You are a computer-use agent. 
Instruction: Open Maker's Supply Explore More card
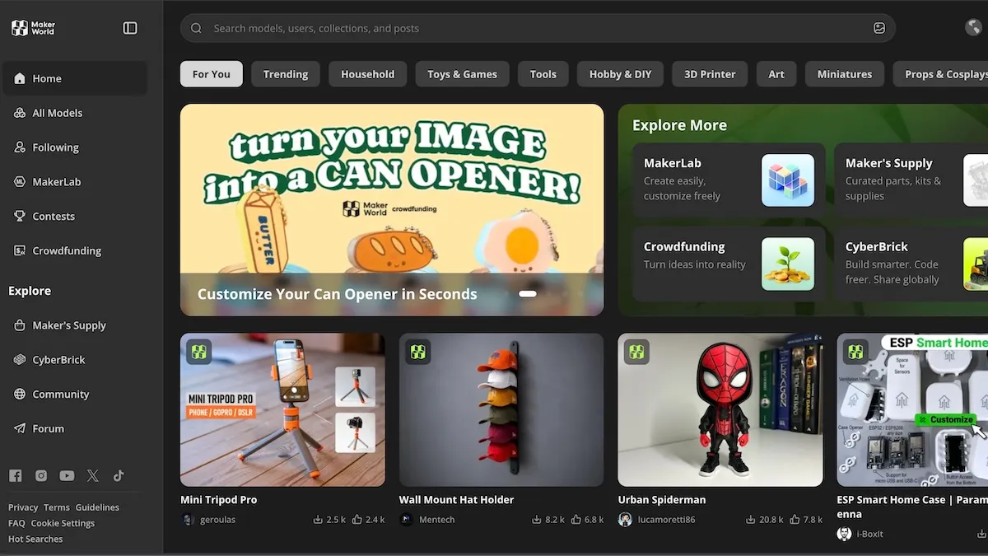tap(911, 180)
